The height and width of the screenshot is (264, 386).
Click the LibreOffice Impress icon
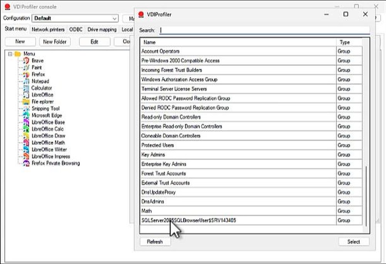click(x=26, y=156)
